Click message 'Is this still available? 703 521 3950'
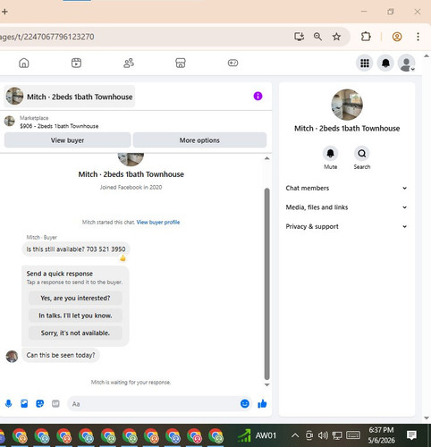The height and width of the screenshot is (447, 431). (x=76, y=249)
